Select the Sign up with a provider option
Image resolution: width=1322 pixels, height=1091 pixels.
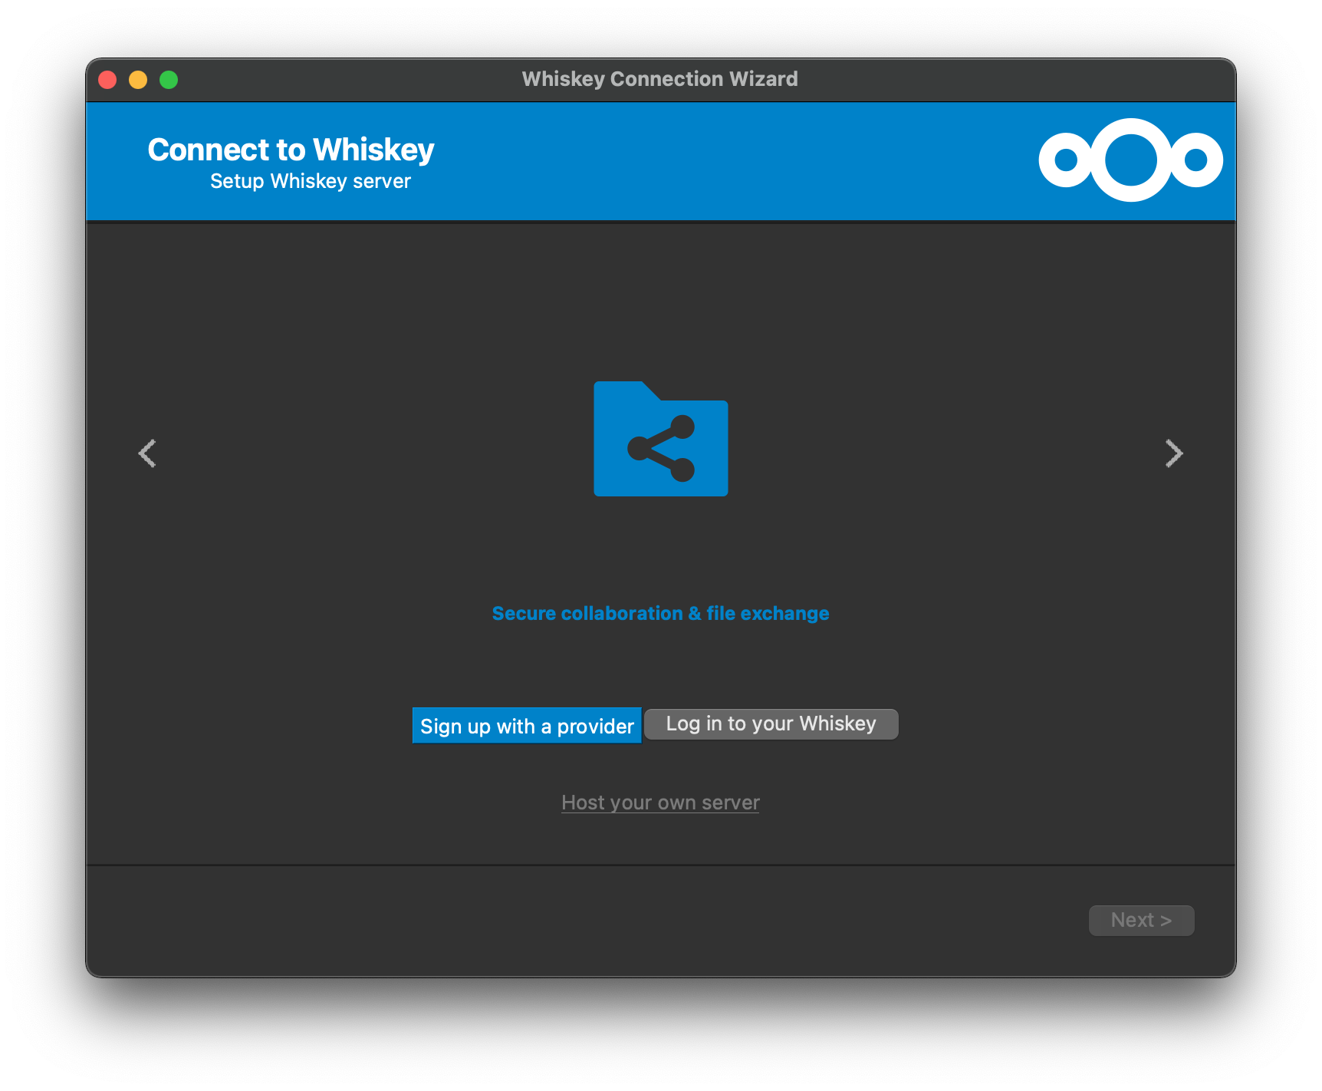coord(526,725)
